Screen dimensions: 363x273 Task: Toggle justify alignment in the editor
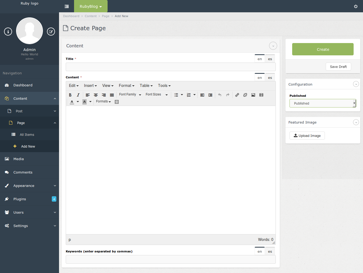point(112,95)
